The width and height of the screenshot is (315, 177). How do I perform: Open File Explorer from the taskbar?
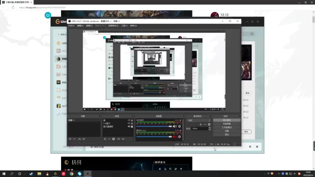point(39,174)
